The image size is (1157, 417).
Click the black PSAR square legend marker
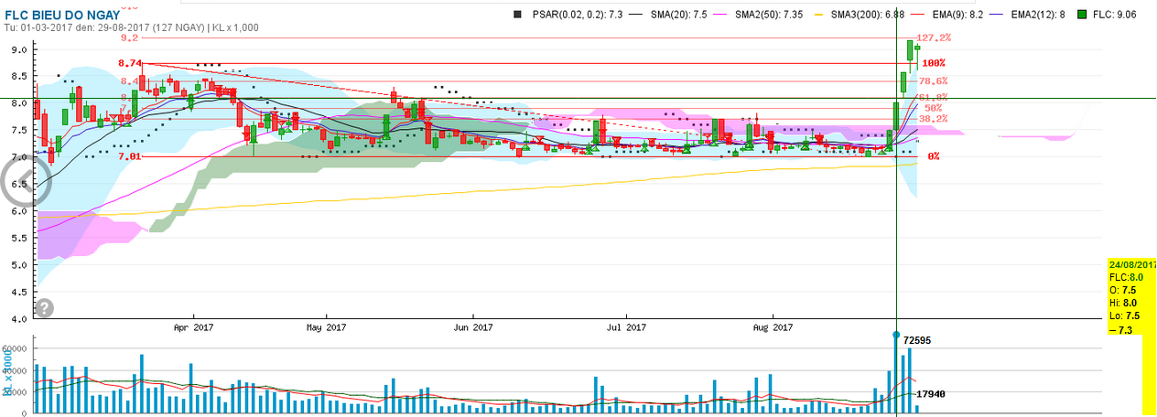[x=516, y=16]
